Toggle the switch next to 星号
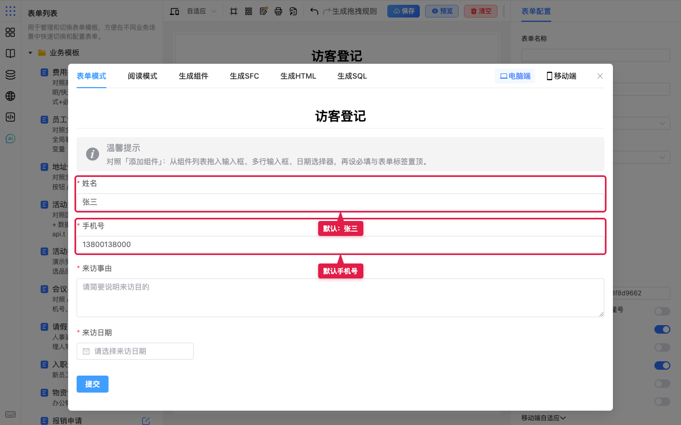The height and width of the screenshot is (425, 681). 662,311
